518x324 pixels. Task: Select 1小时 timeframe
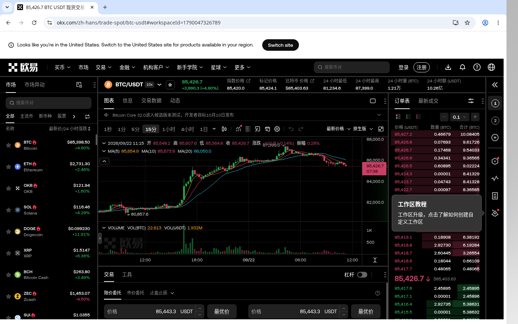coord(169,129)
